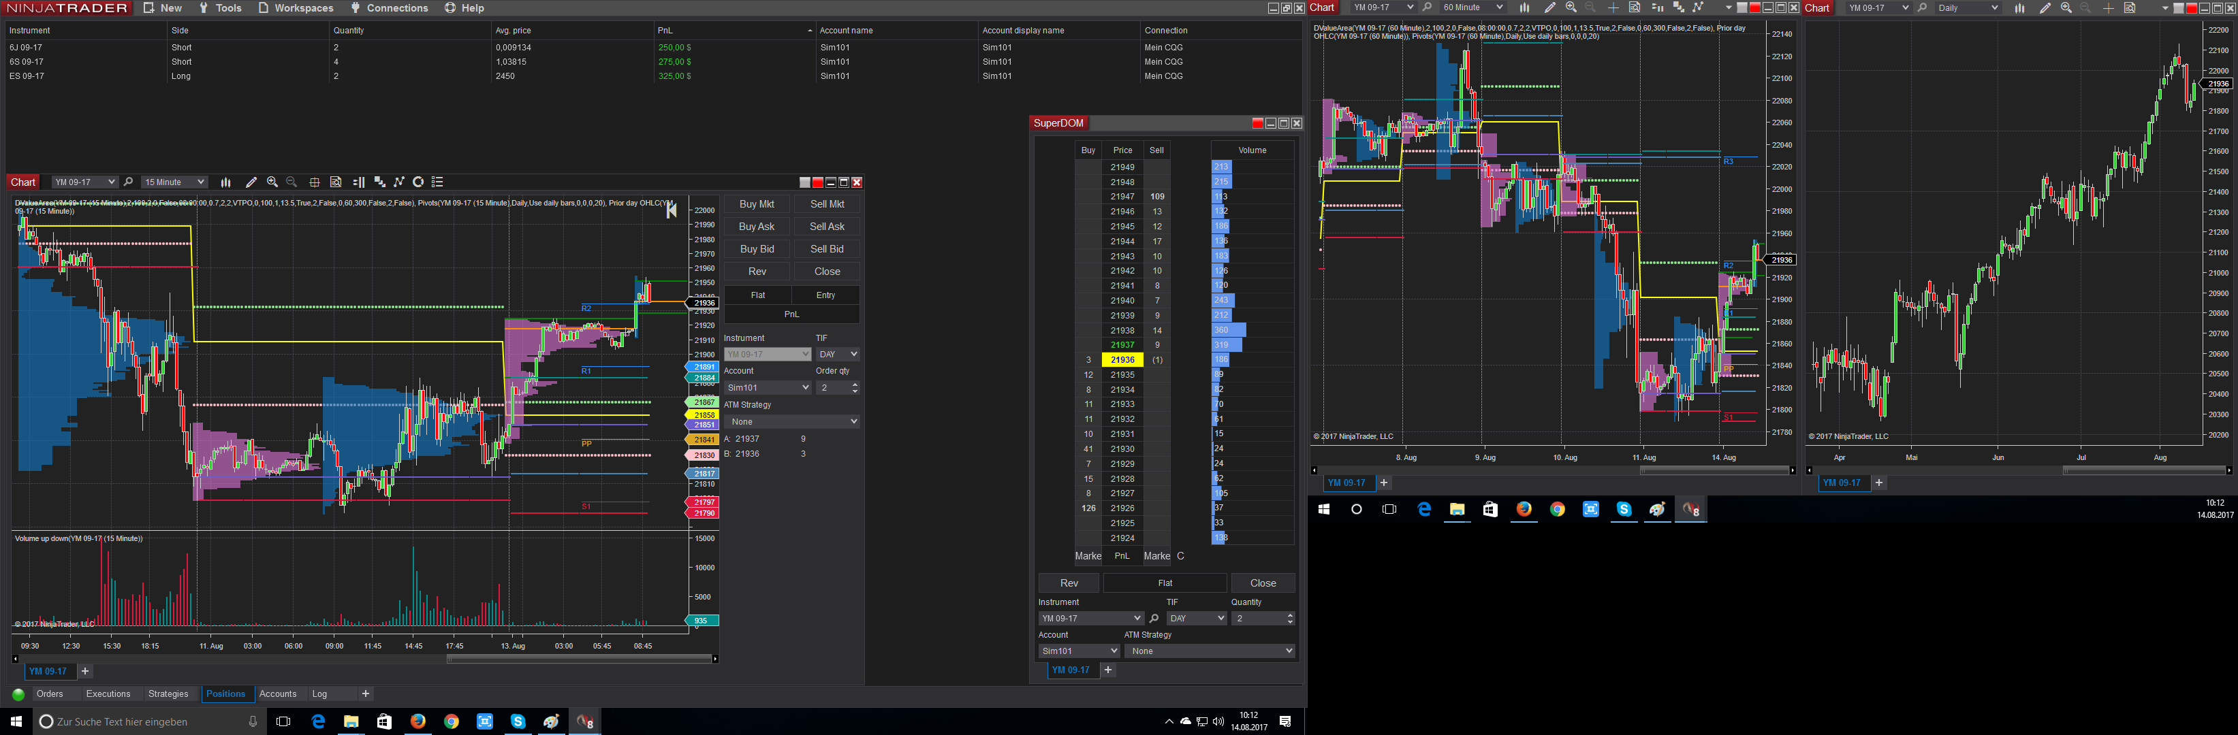Open drawing tools in the 15 Minute chart

point(251,182)
